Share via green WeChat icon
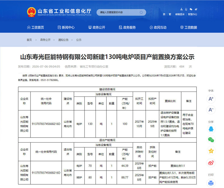 coord(211,140)
